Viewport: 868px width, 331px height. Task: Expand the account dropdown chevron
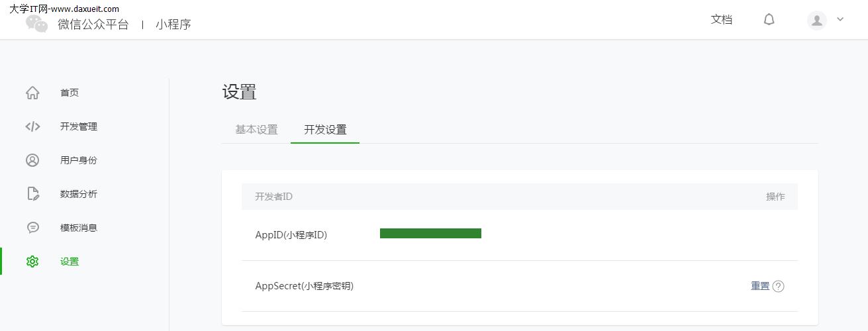point(840,20)
